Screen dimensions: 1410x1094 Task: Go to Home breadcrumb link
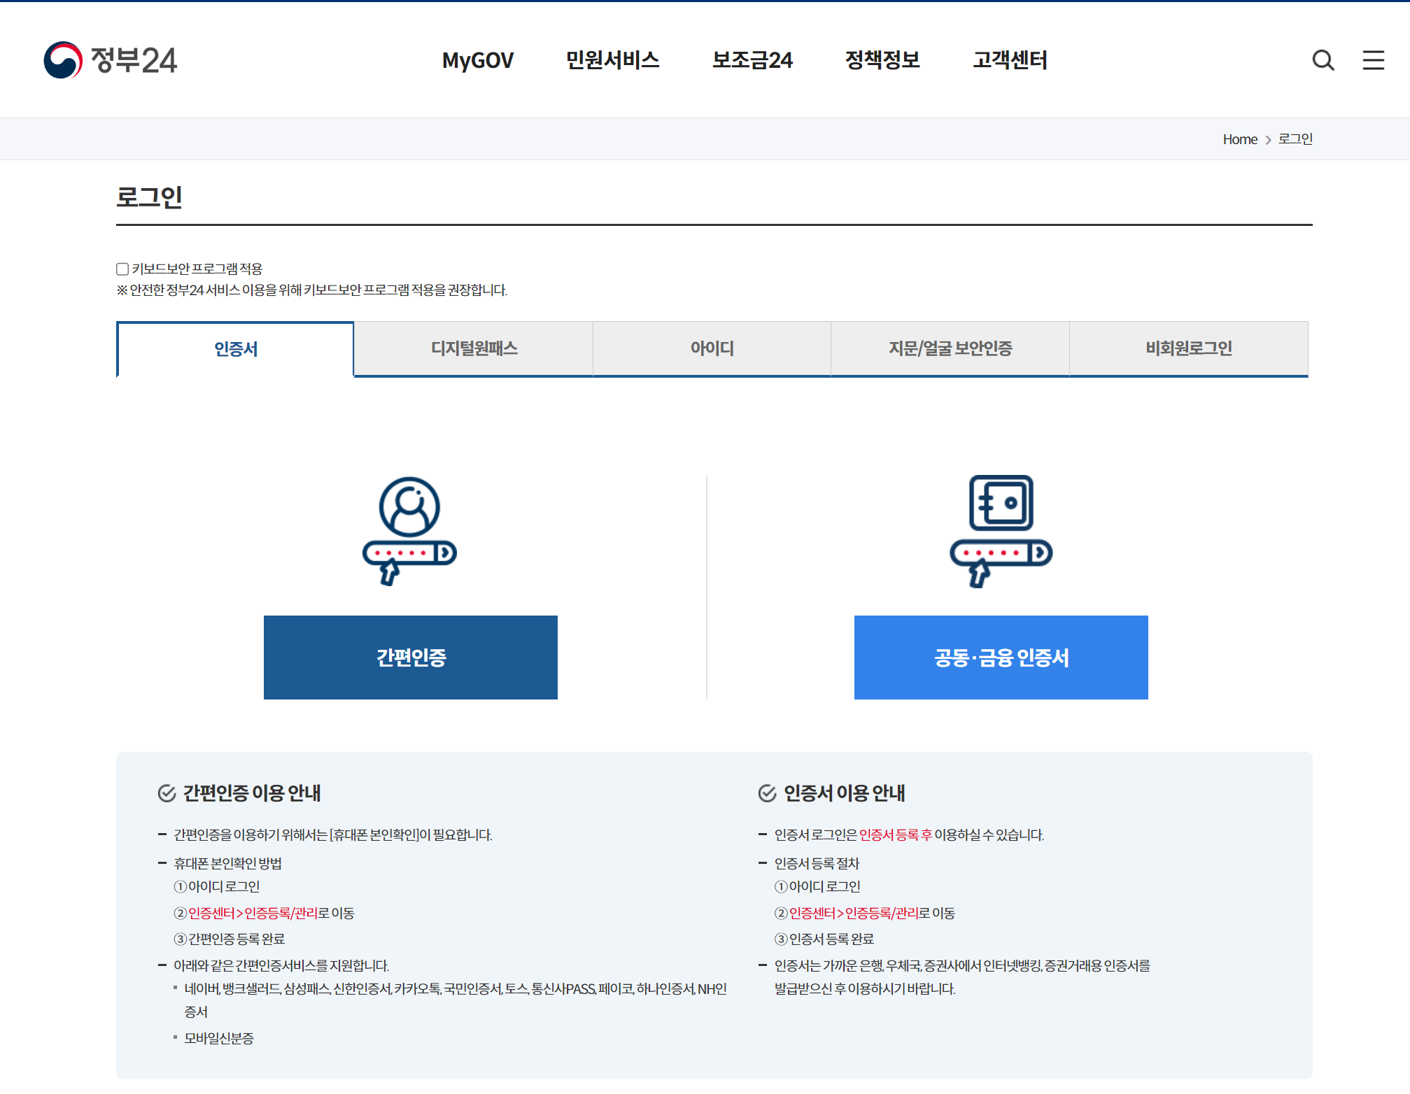pos(1240,139)
